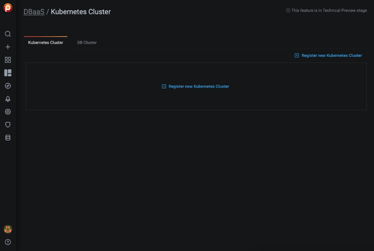
Task: Click the info icon beside Technical Preview
Action: click(x=288, y=10)
